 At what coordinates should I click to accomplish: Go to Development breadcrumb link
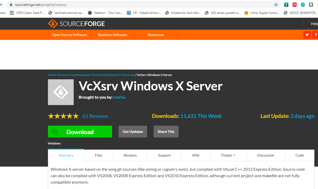pos(80,75)
